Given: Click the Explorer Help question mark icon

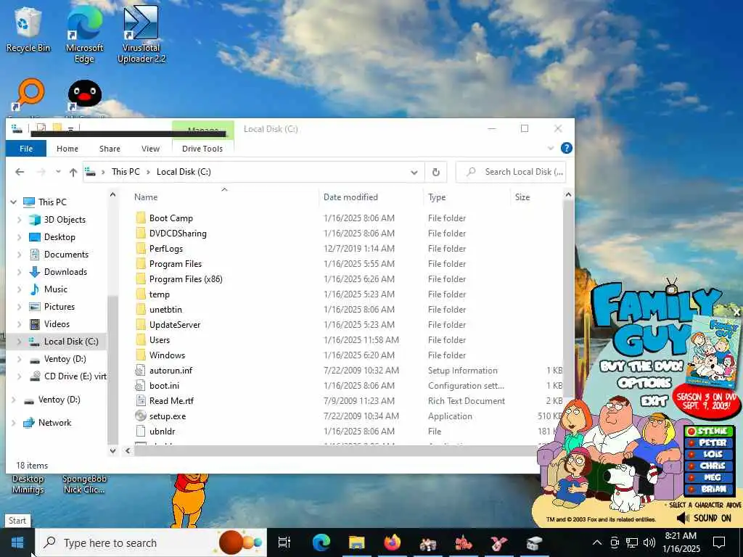Looking at the screenshot, I should pyautogui.click(x=566, y=148).
